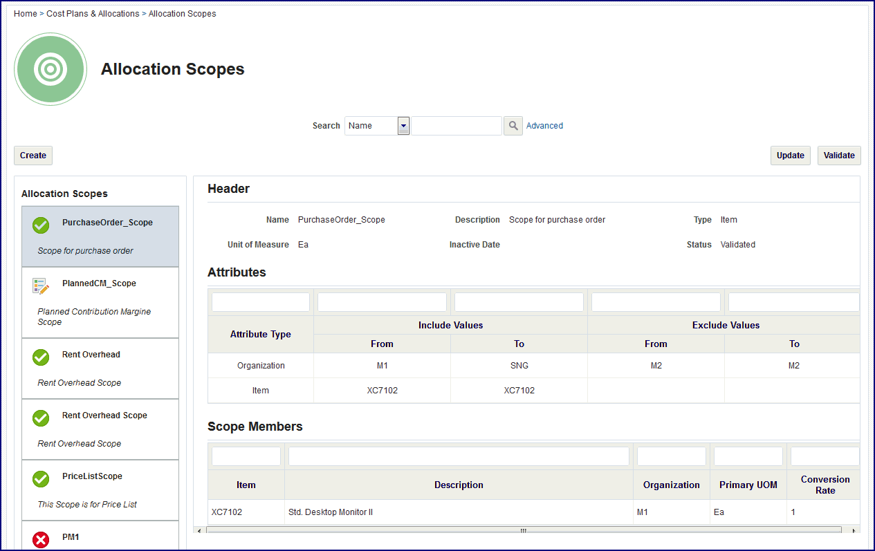Click the Include Values From filter field

click(x=382, y=302)
